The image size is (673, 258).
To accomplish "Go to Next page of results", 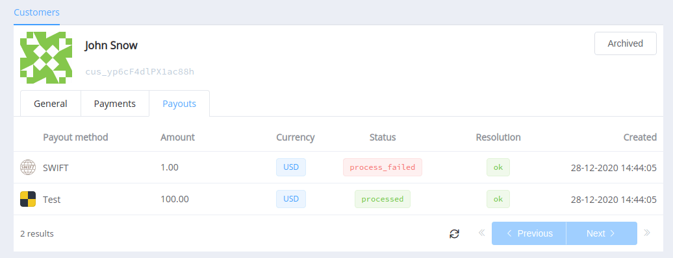I will tap(602, 233).
